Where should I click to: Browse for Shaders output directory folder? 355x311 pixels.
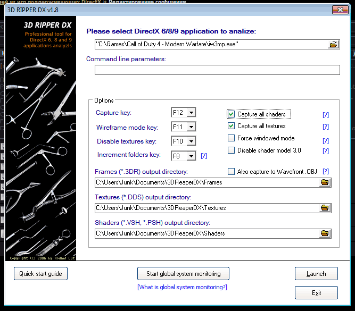(325, 233)
